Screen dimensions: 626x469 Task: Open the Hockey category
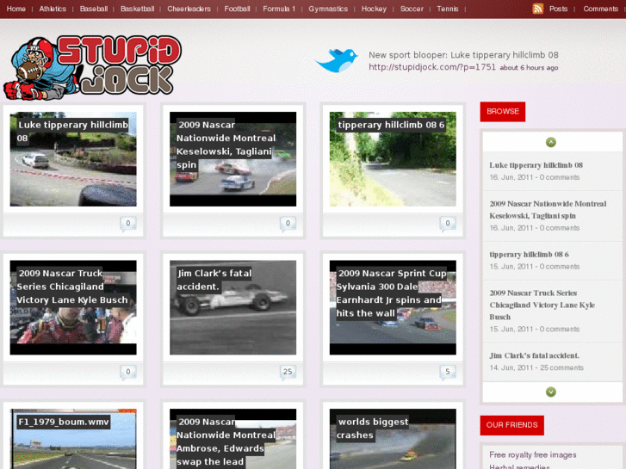[x=374, y=9]
